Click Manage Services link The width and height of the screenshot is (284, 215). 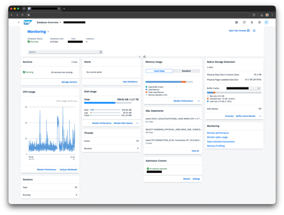(69, 82)
